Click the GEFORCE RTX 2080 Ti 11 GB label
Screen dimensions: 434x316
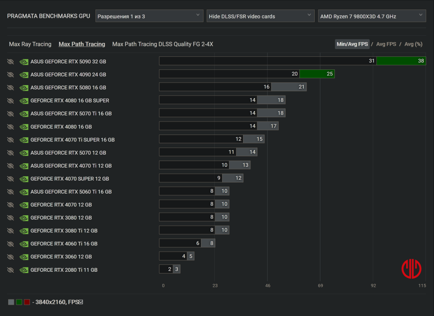point(64,270)
